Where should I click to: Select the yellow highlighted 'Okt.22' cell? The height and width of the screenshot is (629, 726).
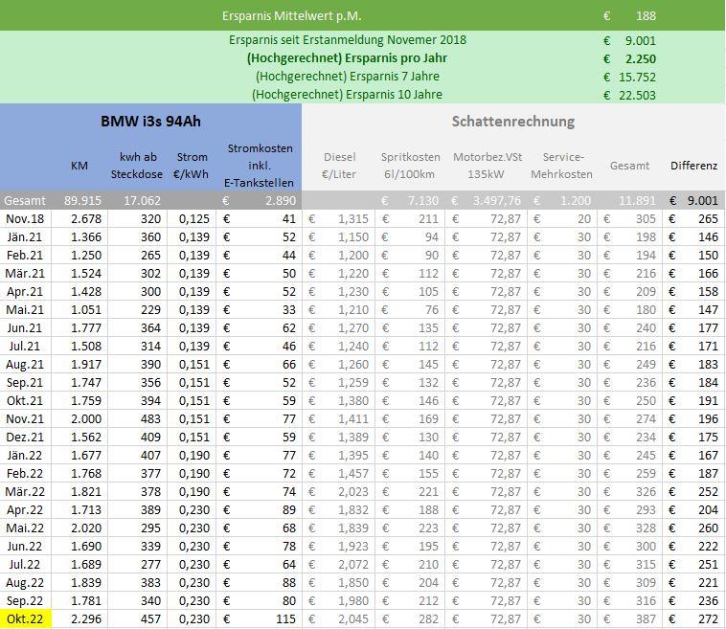click(26, 618)
